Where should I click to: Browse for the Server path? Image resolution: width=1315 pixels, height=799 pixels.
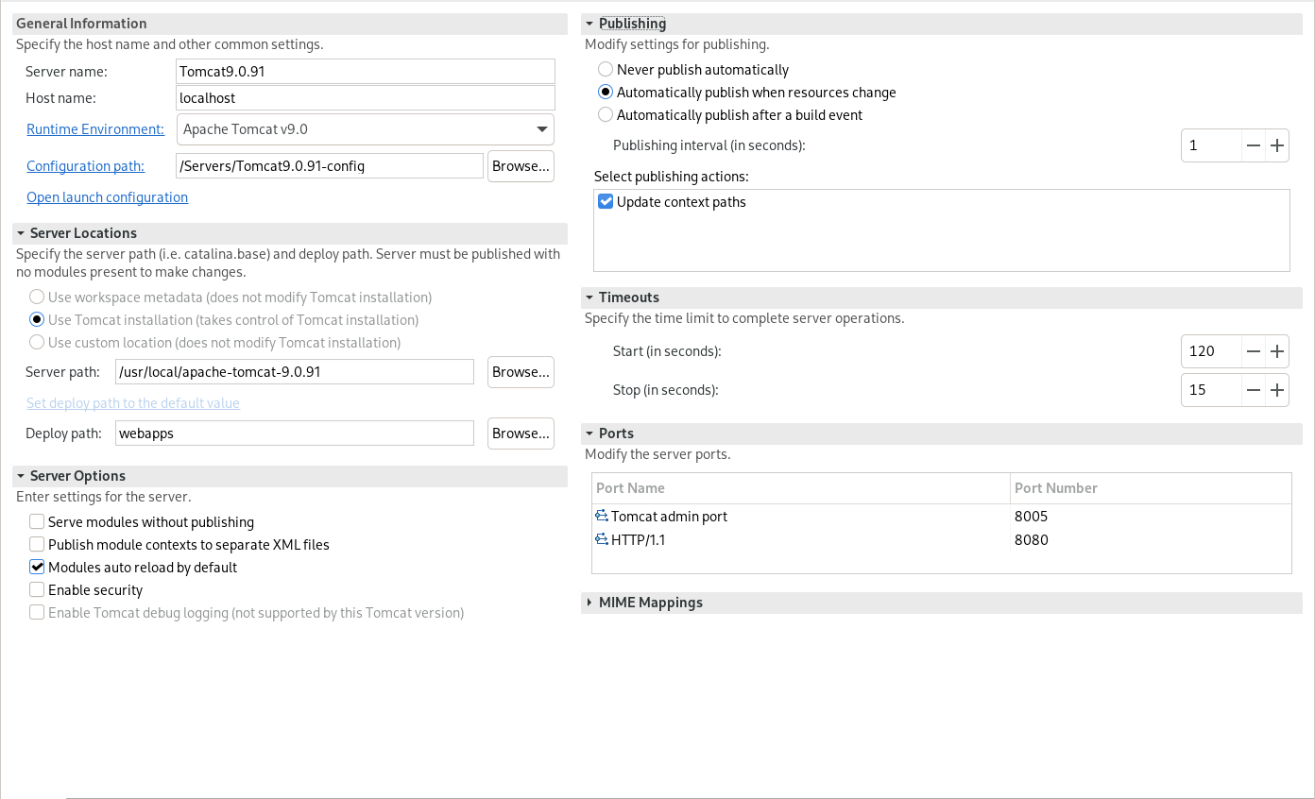521,372
